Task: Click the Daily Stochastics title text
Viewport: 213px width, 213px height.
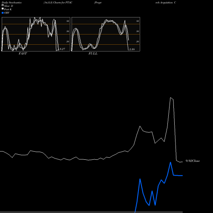Action: (x=12, y=3)
